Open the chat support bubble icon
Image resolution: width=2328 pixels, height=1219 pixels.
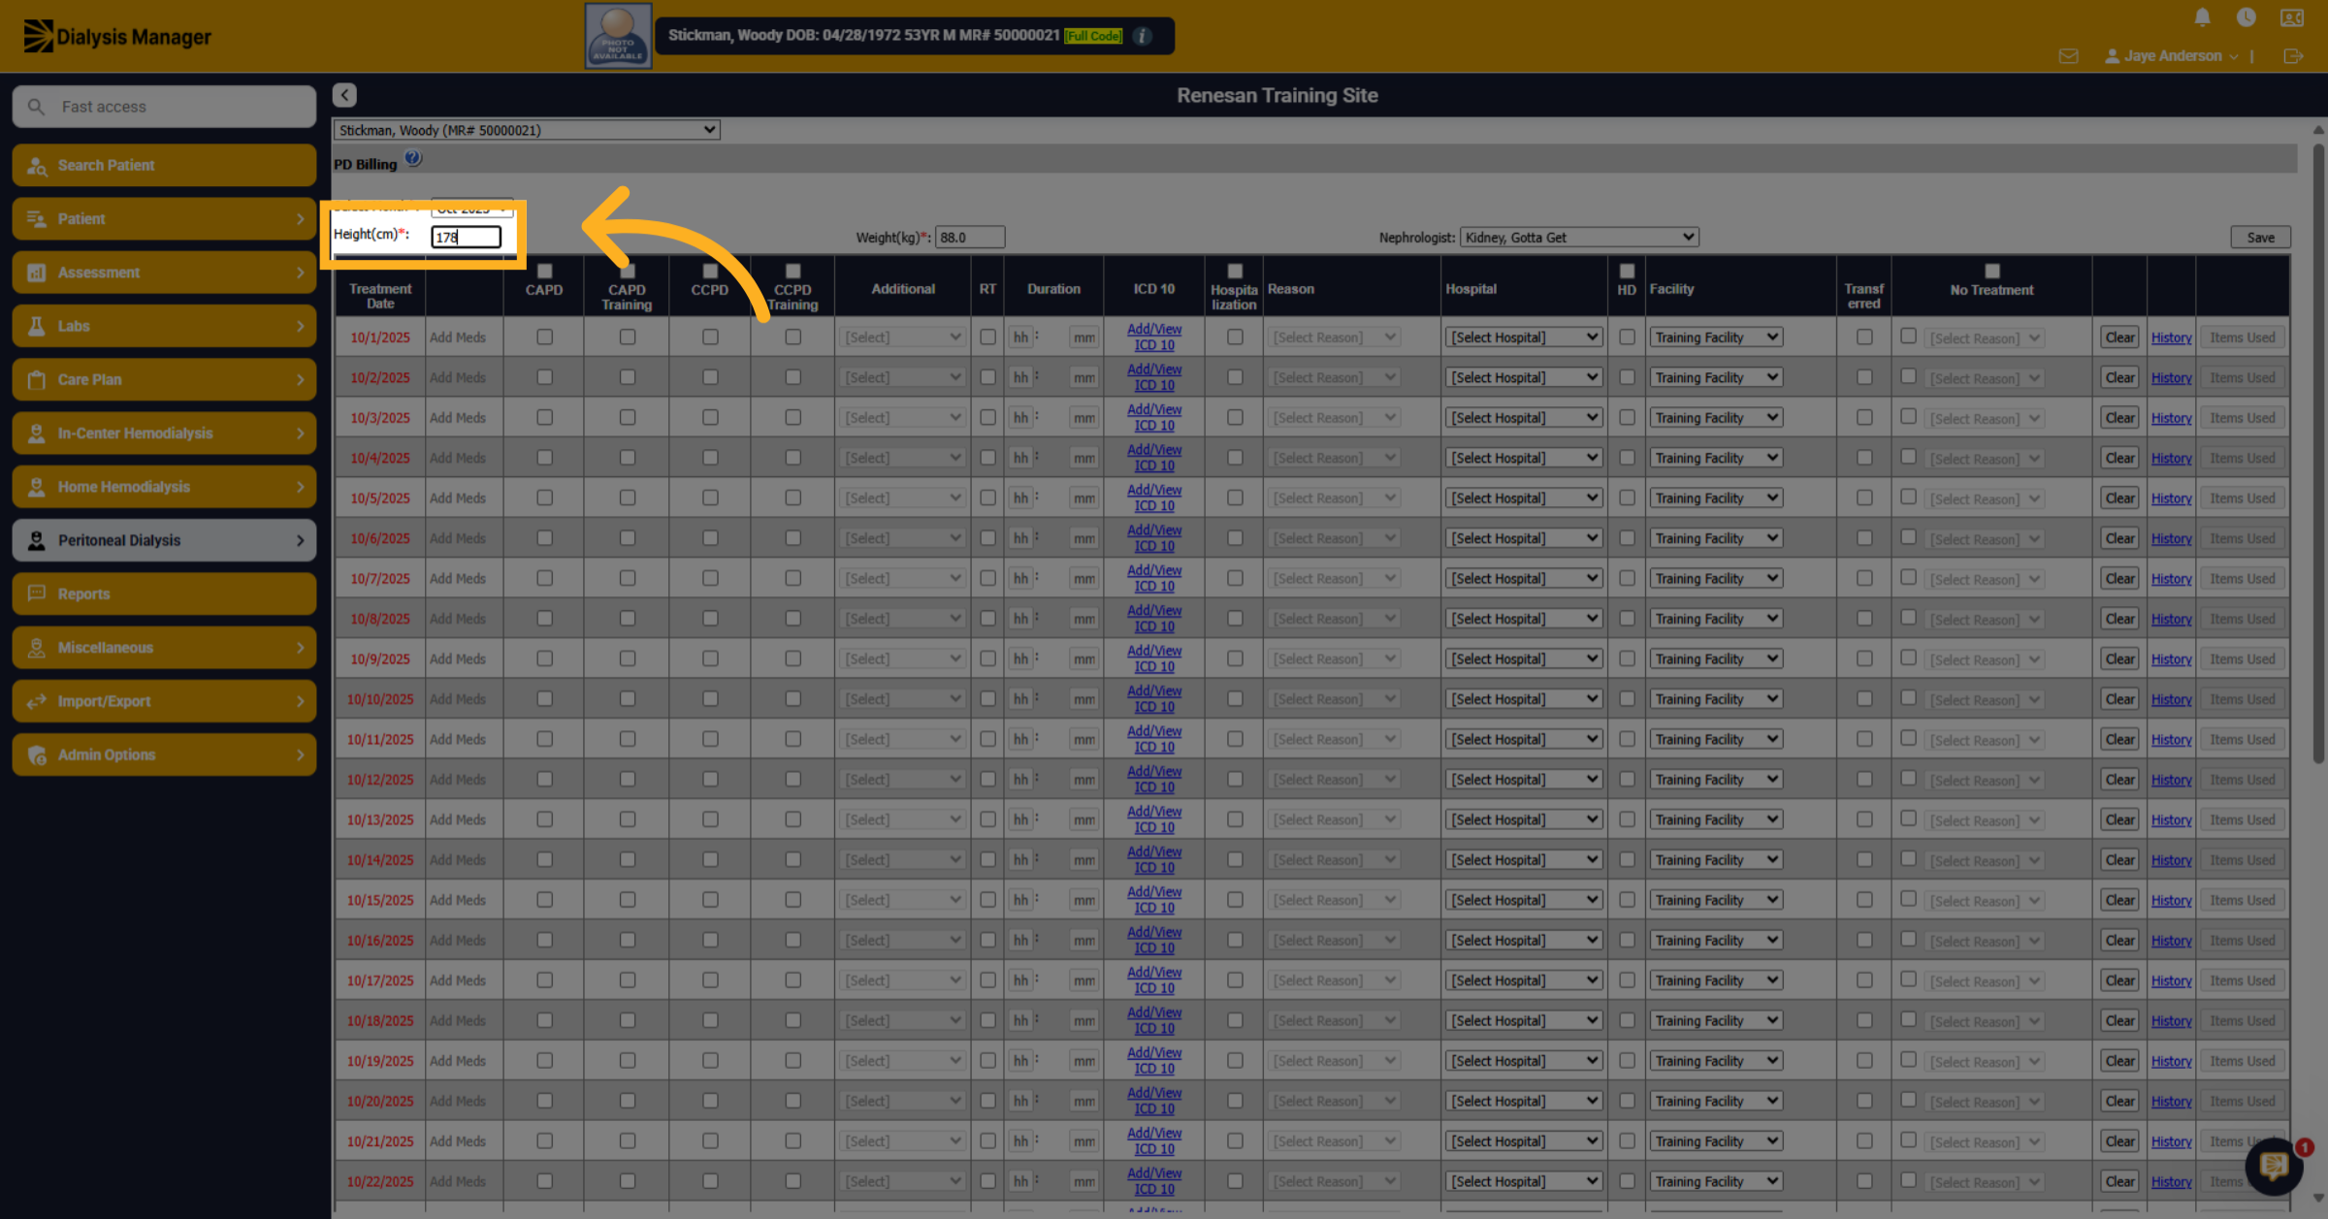(2274, 1165)
